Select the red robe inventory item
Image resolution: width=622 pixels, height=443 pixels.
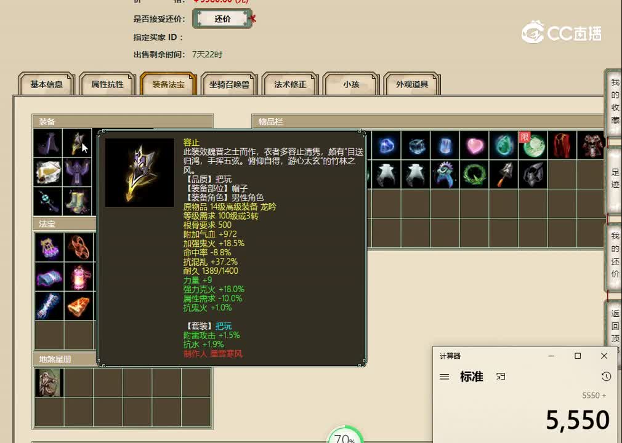(x=562, y=145)
